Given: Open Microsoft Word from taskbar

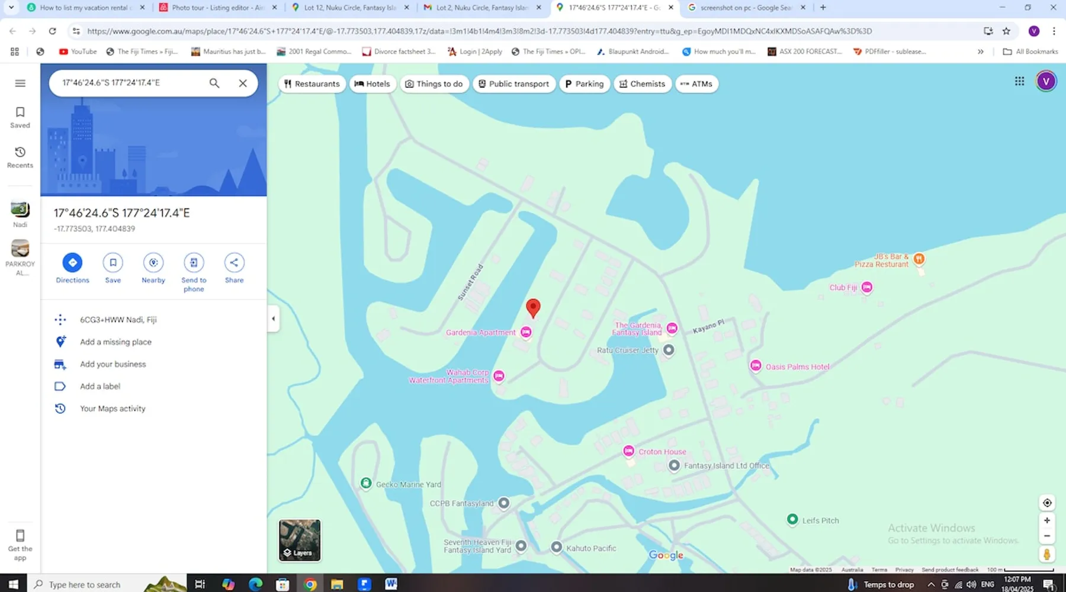Looking at the screenshot, I should 391,584.
